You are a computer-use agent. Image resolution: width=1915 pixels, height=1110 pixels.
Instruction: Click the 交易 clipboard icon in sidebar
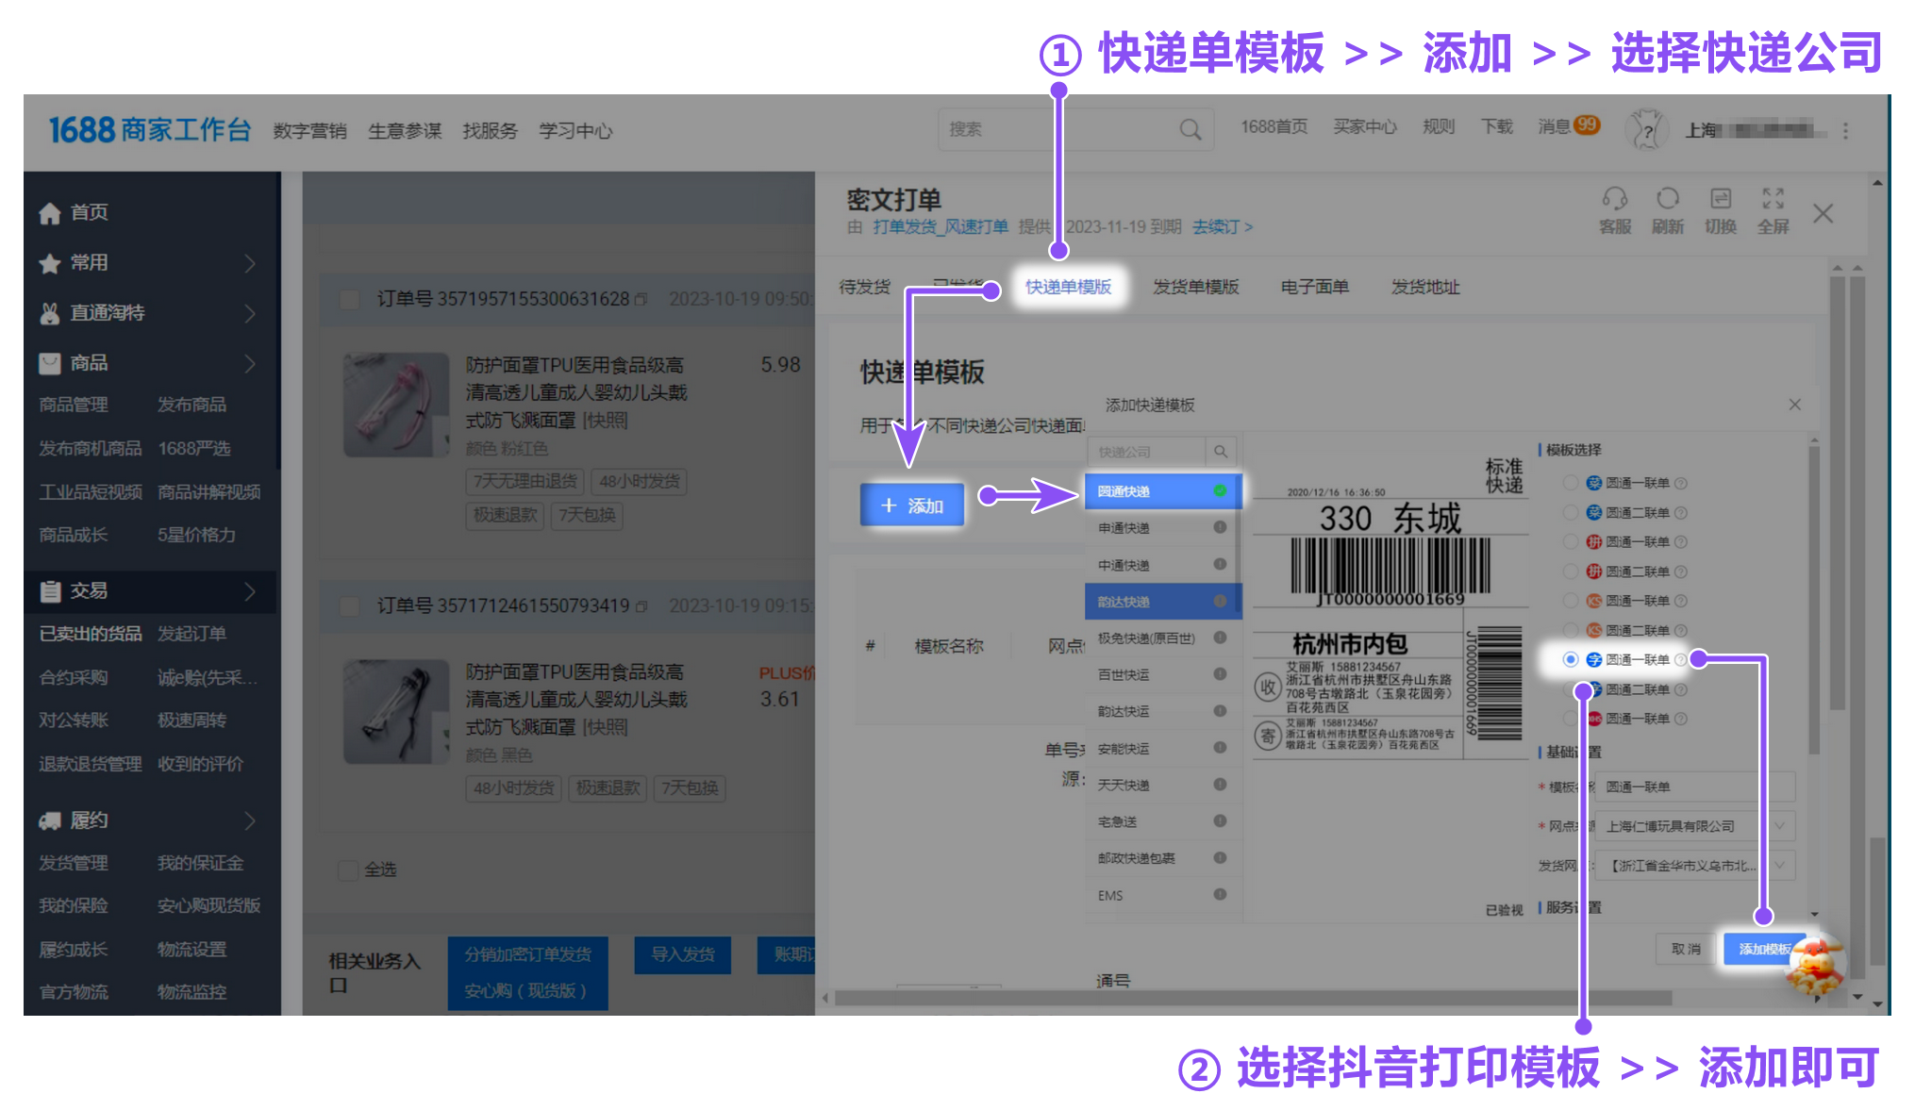pyautogui.click(x=50, y=591)
